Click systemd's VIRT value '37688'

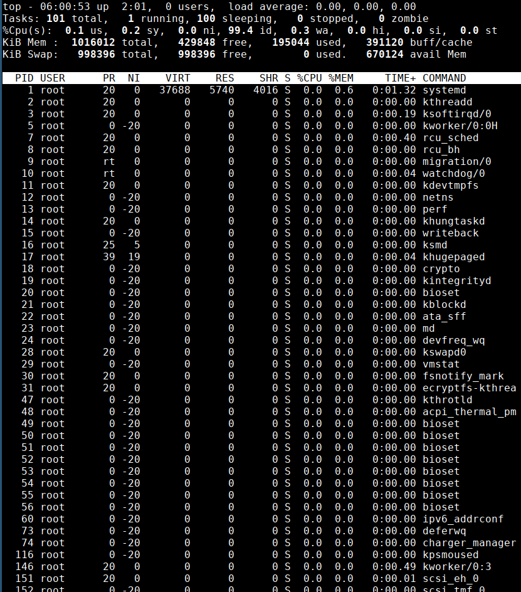click(x=175, y=90)
